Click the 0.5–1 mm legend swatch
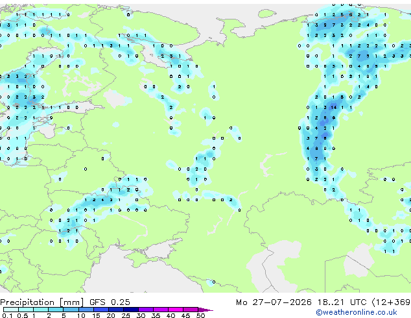The height and width of the screenshot is (318, 411). 26,310
